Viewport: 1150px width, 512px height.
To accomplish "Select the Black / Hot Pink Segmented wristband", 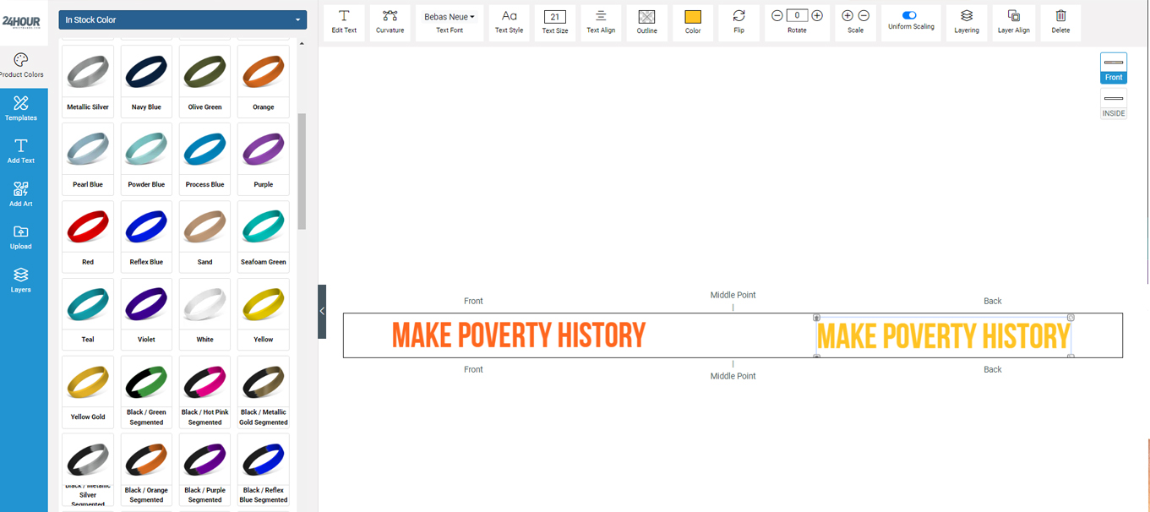I will tap(205, 392).
